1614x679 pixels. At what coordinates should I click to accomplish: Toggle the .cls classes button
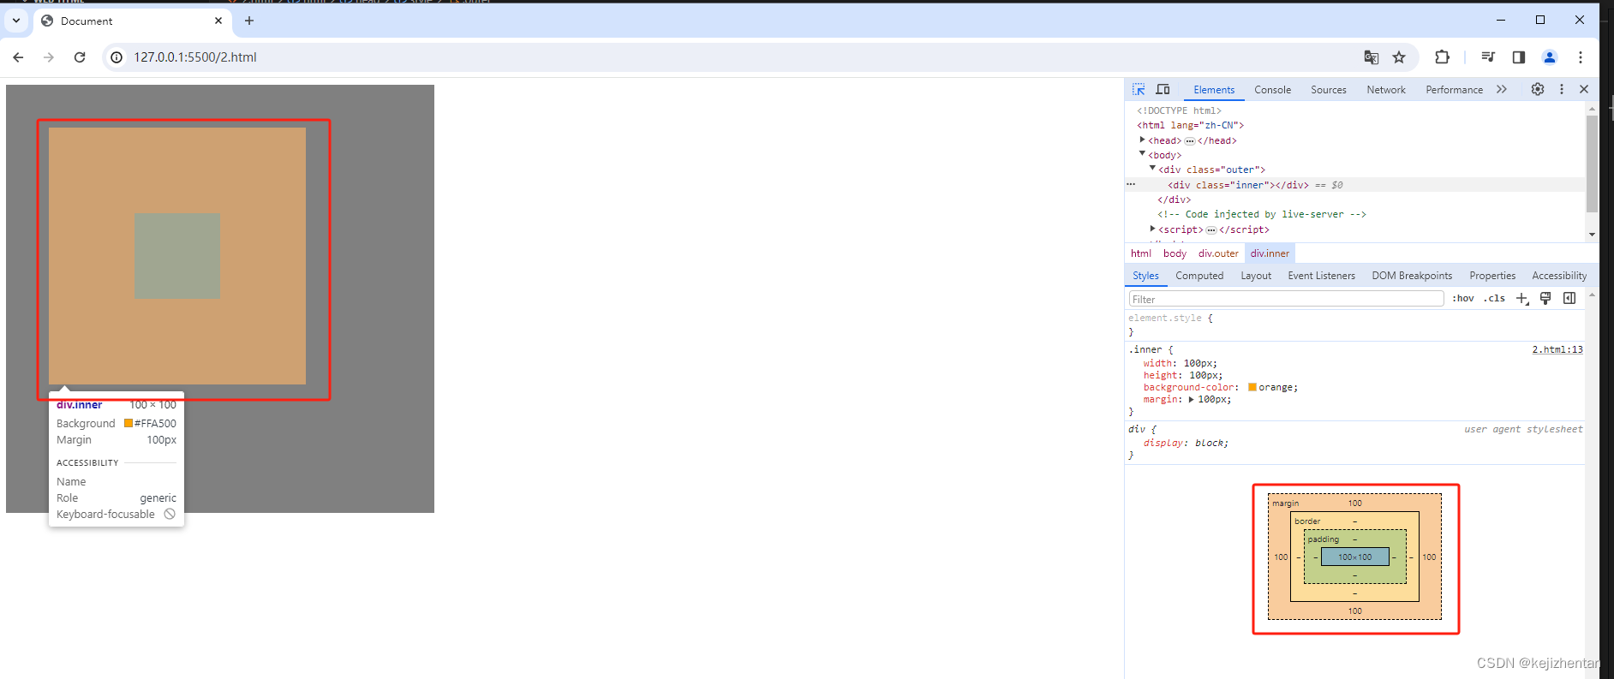1495,299
